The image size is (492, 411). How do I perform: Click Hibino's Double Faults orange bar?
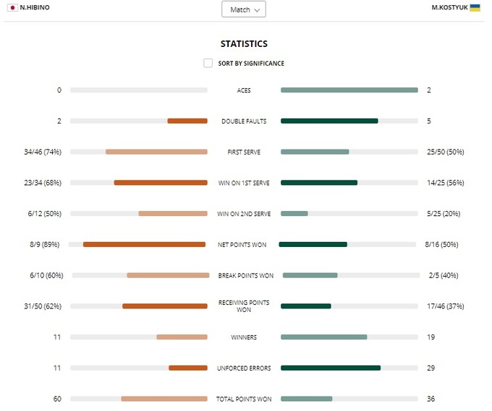coord(187,121)
